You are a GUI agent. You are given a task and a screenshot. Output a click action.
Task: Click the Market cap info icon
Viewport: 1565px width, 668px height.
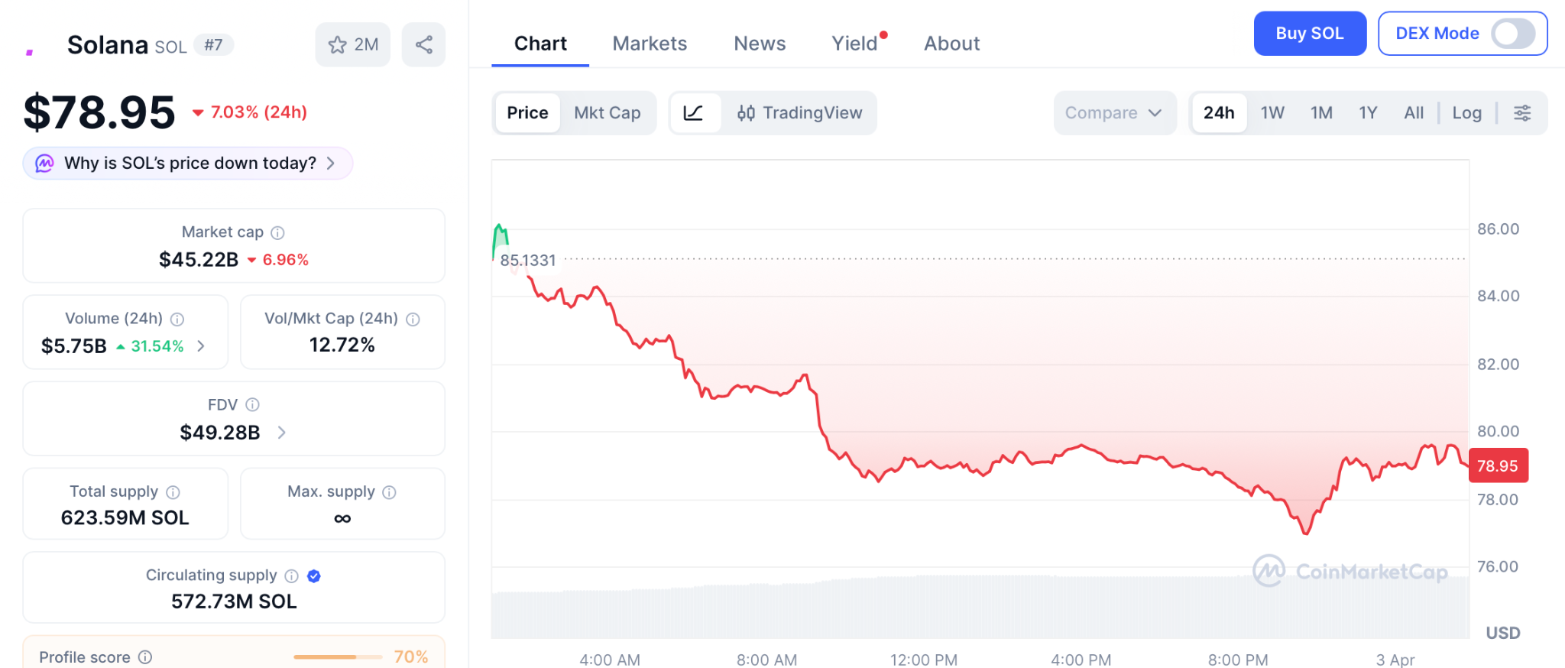point(278,232)
